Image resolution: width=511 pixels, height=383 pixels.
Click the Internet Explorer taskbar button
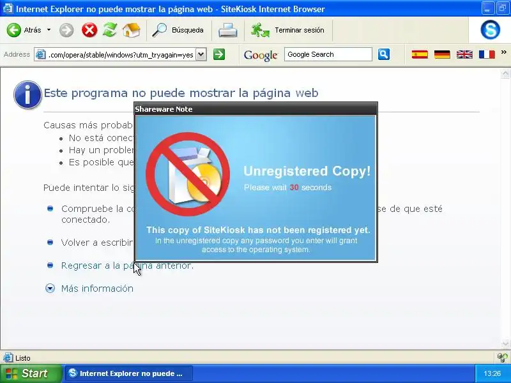click(129, 373)
